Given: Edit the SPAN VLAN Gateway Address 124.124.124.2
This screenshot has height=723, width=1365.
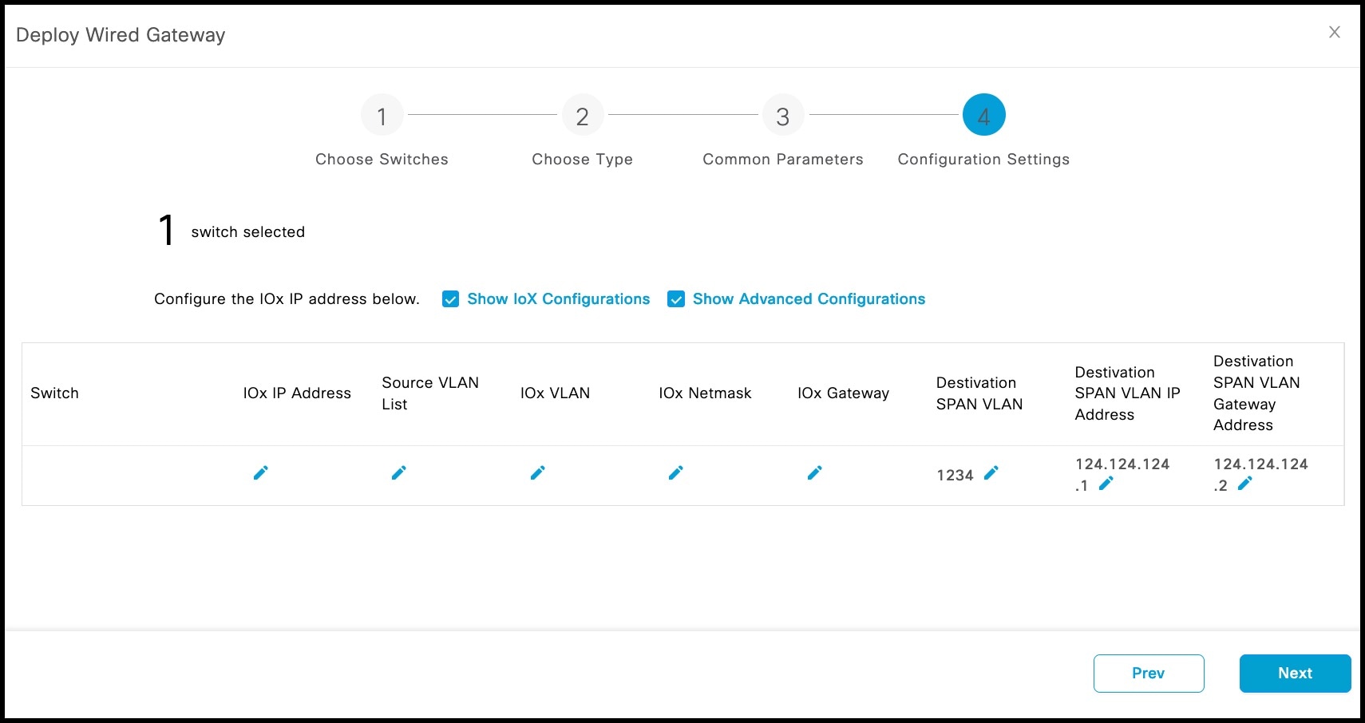Looking at the screenshot, I should 1245,483.
